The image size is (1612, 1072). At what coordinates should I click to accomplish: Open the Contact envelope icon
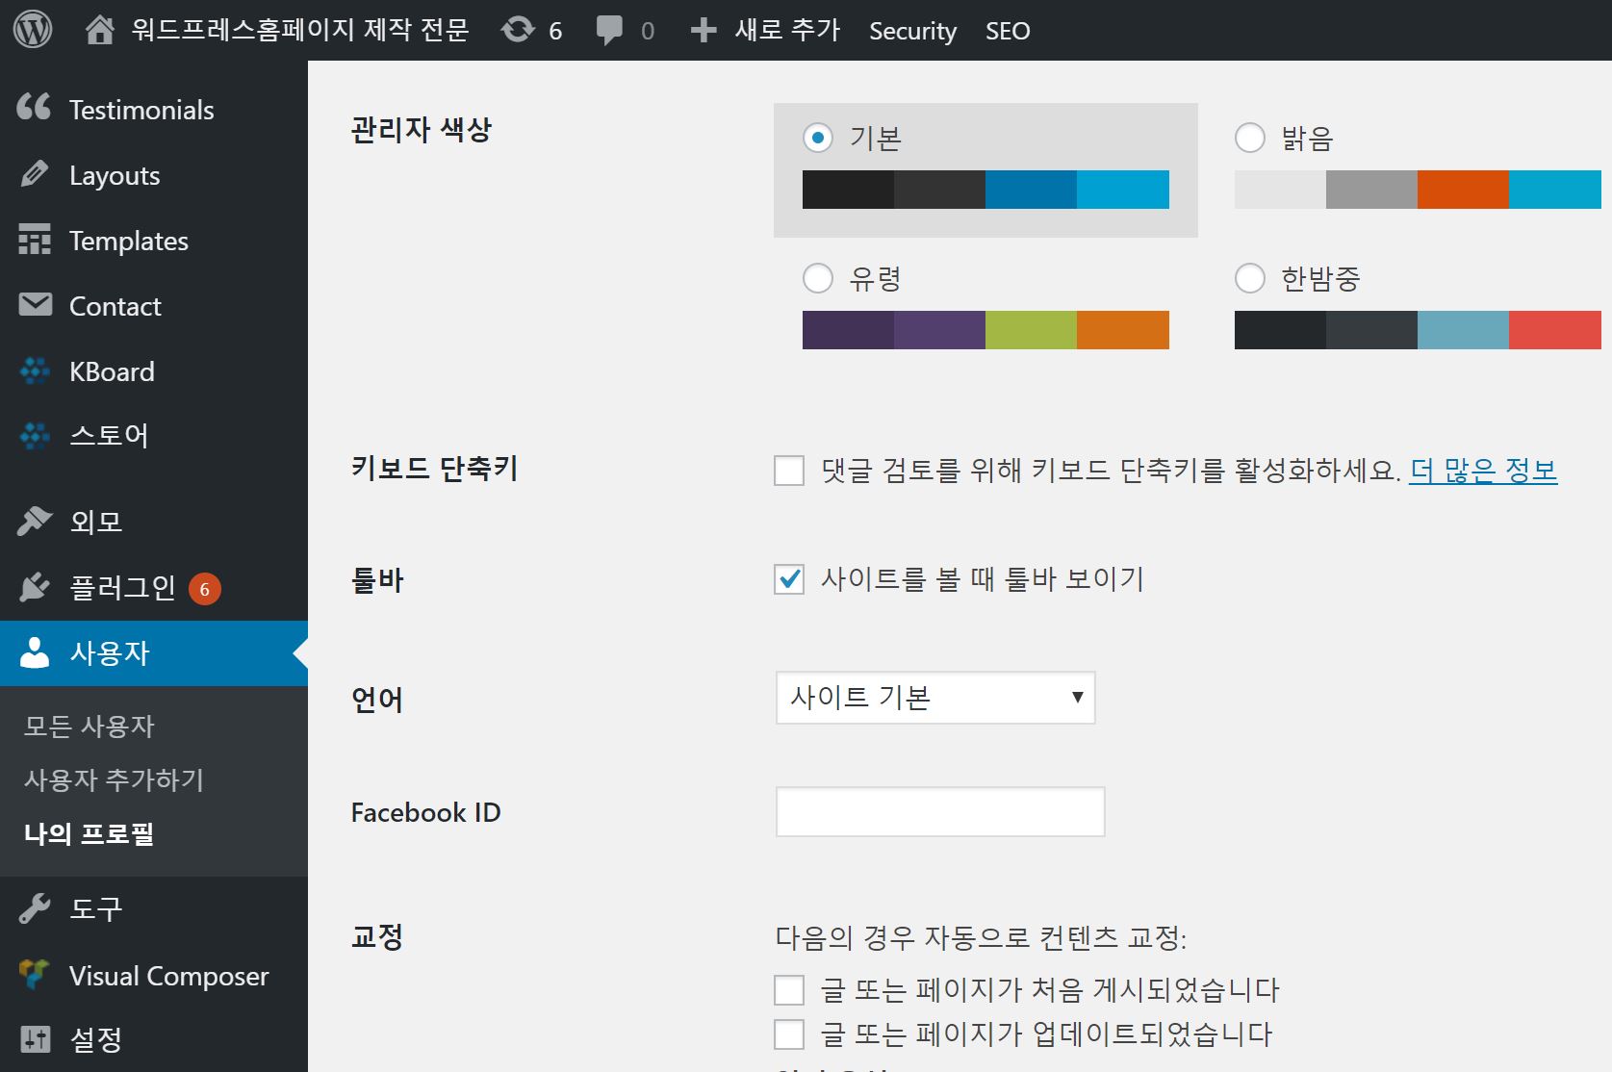(x=36, y=305)
